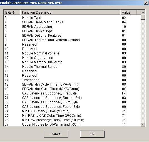Click the OK button
The height and width of the screenshot is (142, 149).
tap(92, 134)
